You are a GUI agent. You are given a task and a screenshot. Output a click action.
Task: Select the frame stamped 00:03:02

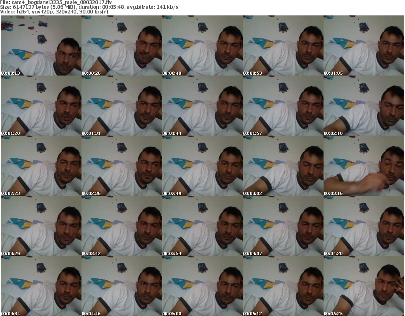[x=283, y=166]
